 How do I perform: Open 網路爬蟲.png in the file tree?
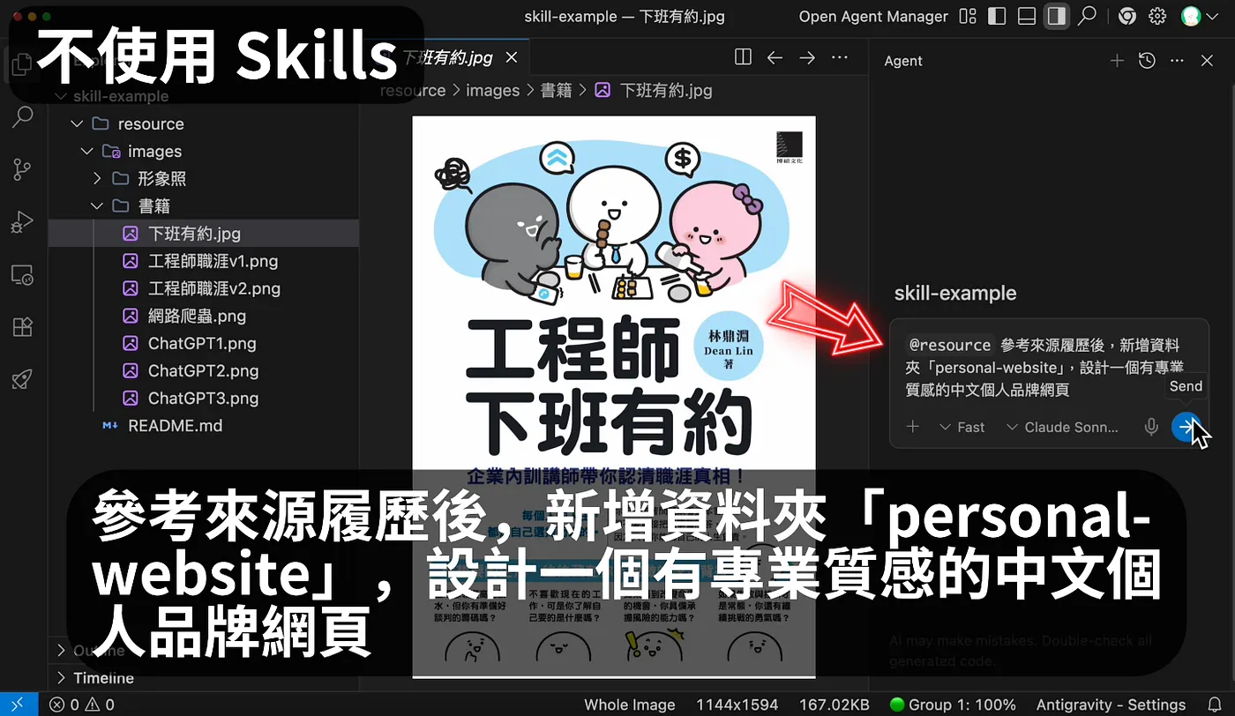197,316
